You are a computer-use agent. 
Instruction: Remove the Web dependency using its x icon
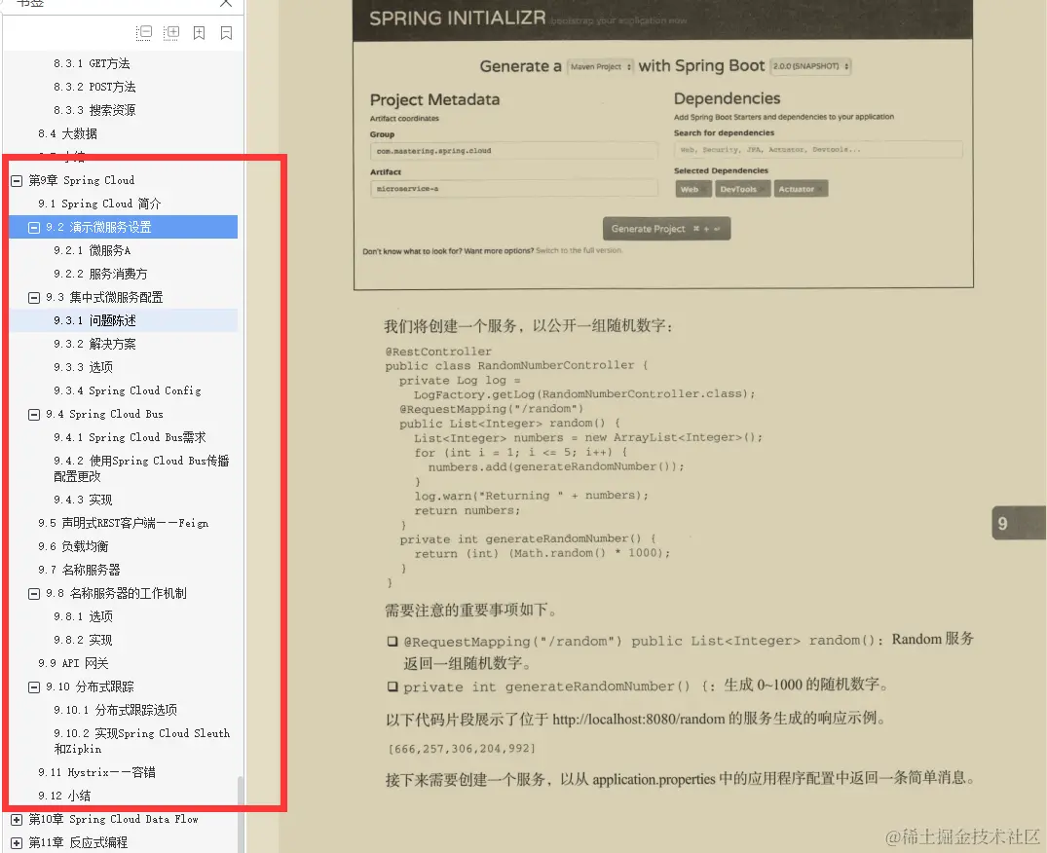705,189
